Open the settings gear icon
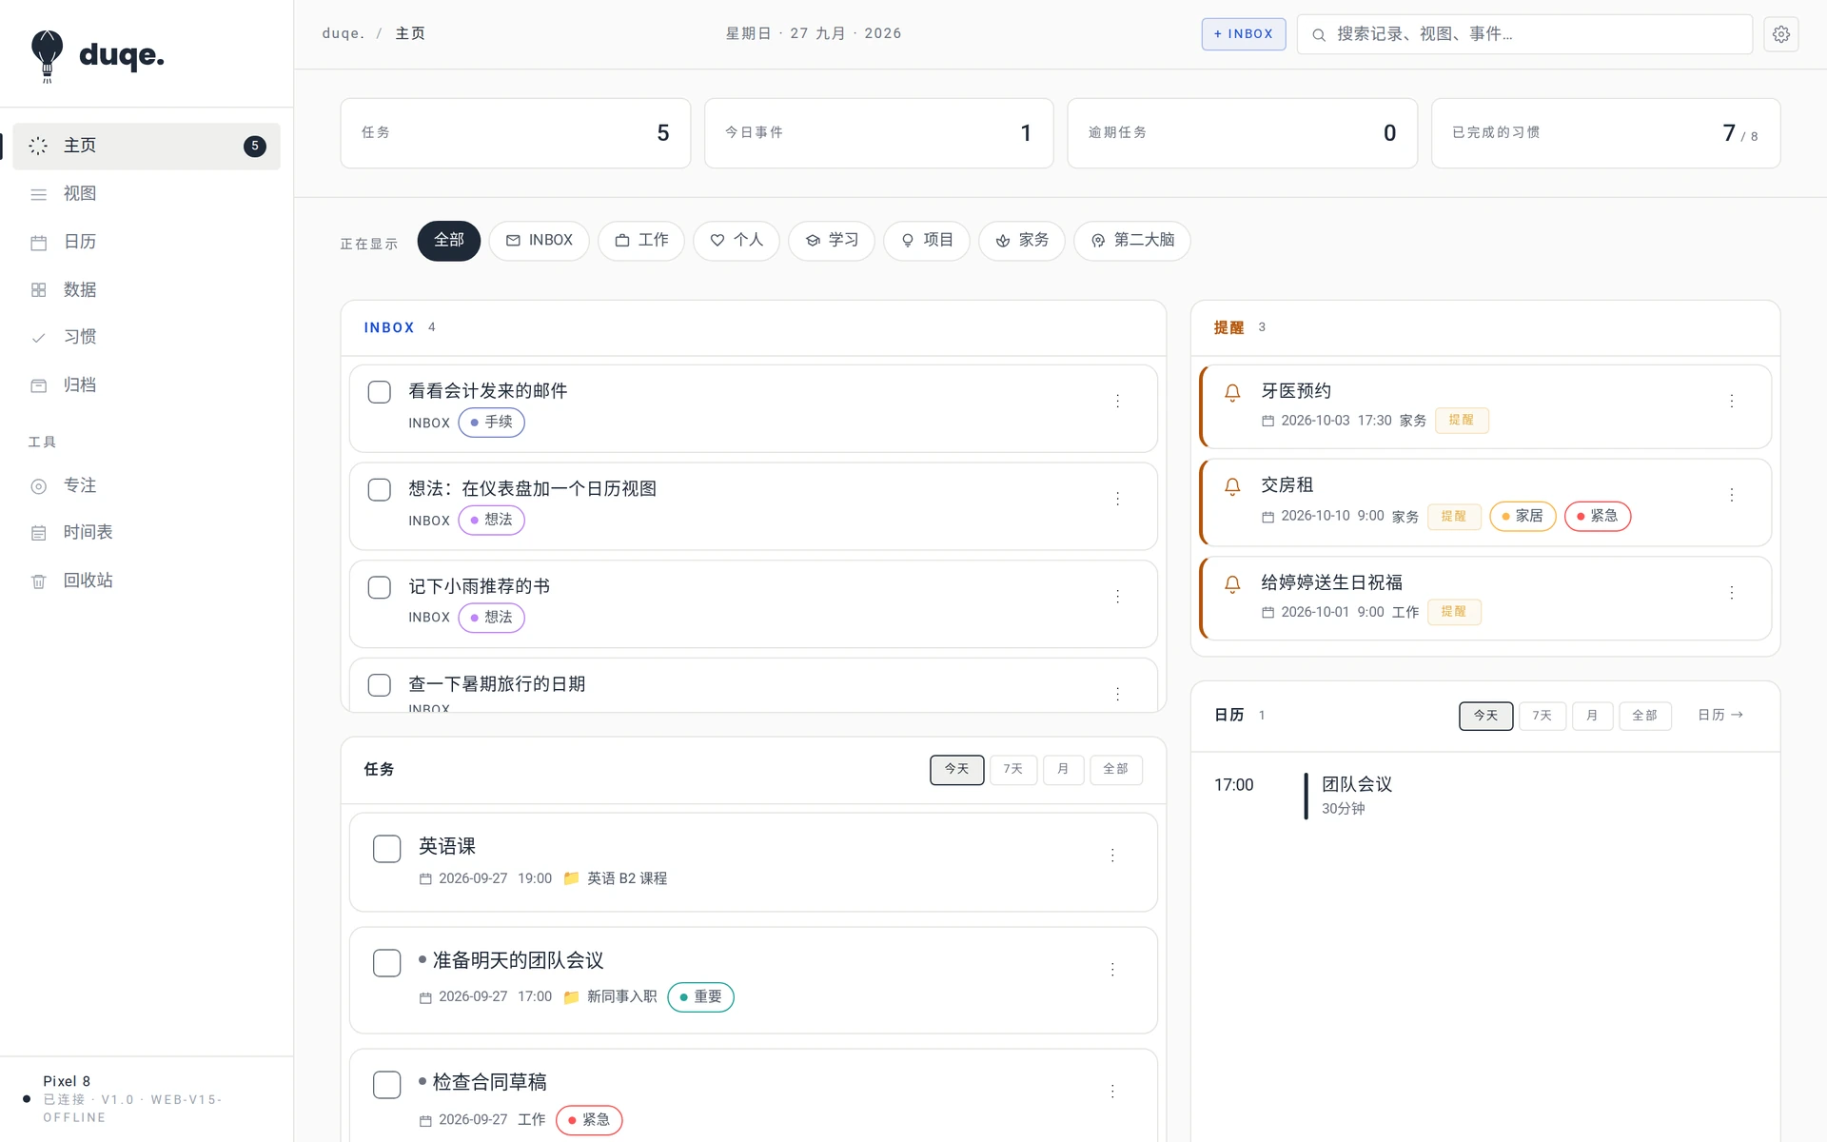The width and height of the screenshot is (1827, 1142). coord(1780,34)
